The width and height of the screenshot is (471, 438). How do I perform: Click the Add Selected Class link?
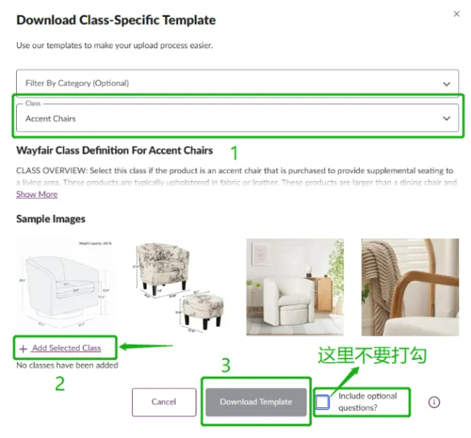tap(66, 348)
